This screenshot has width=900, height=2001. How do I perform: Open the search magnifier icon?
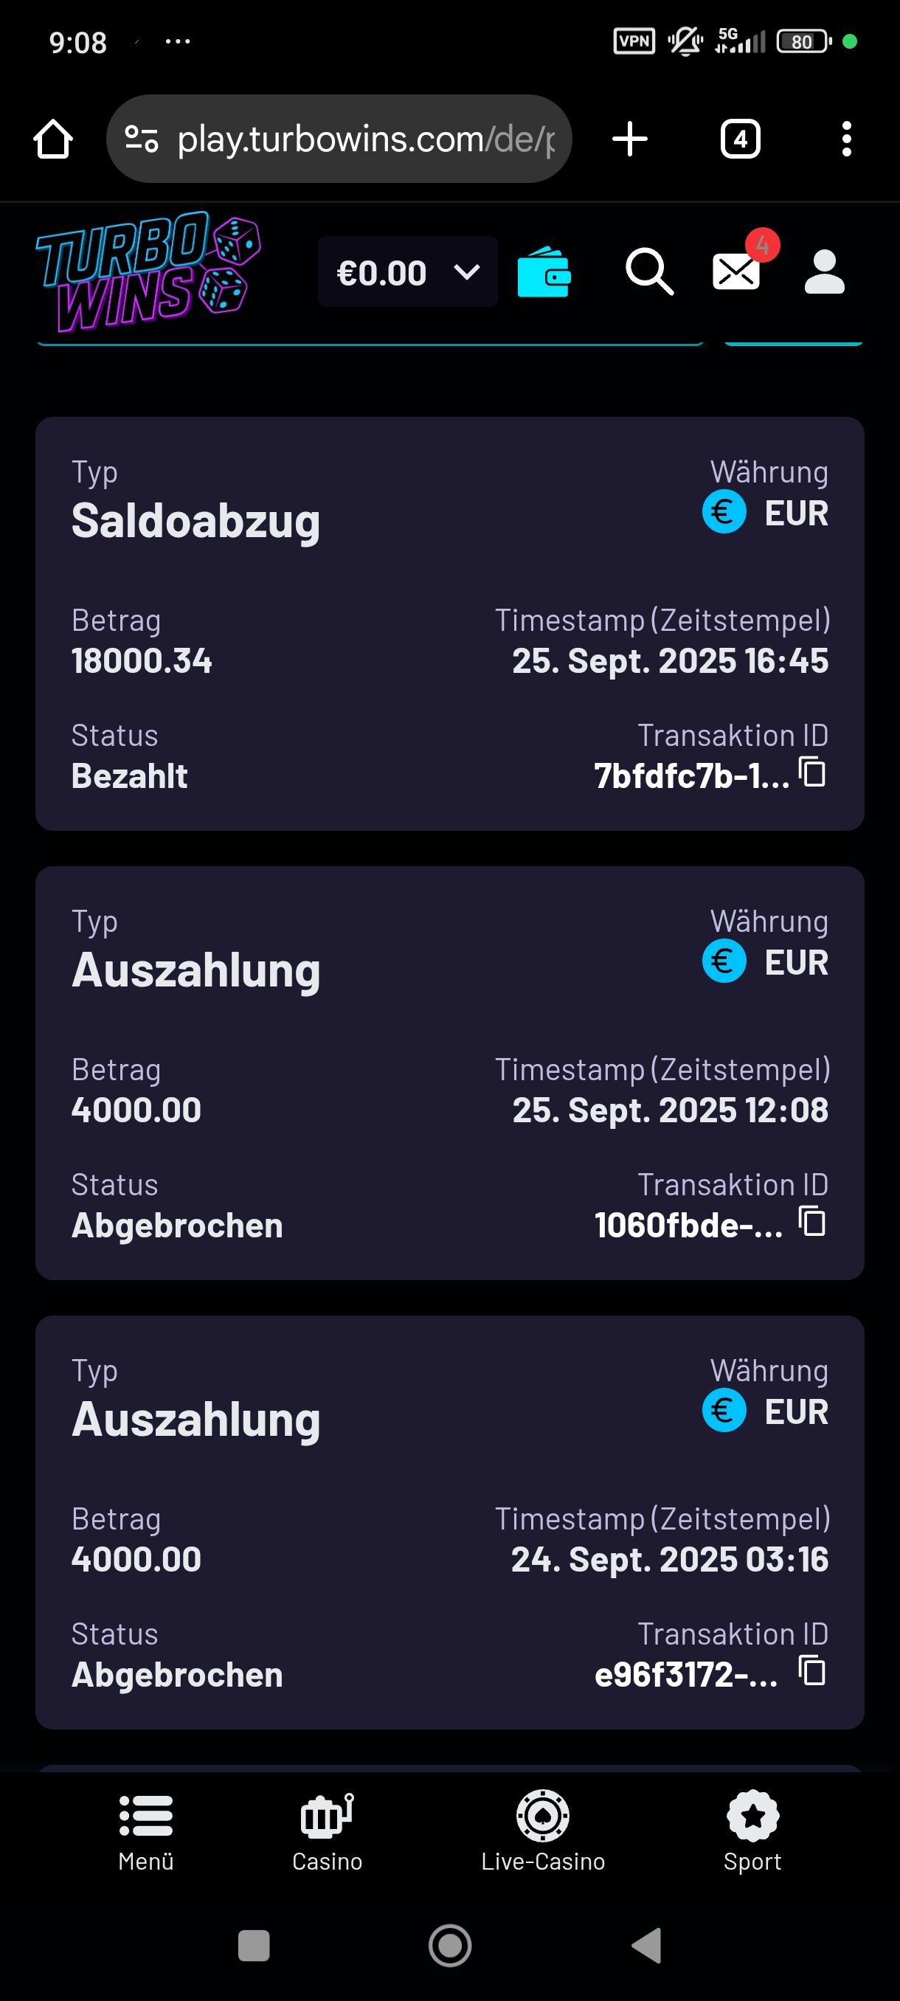(x=649, y=272)
